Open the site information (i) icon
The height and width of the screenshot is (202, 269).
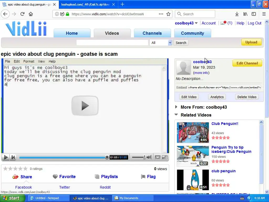tap(57, 14)
